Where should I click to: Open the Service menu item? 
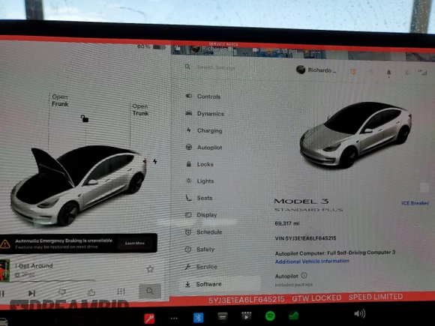[201, 267]
